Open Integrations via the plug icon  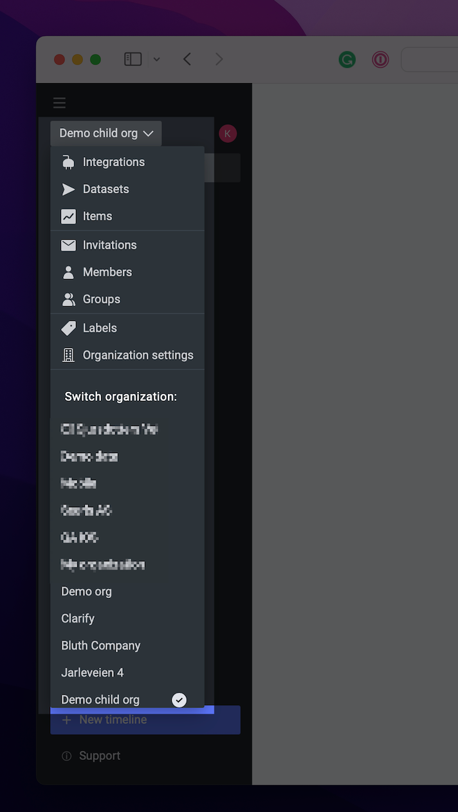click(68, 162)
